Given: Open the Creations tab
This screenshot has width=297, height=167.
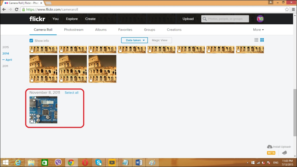Looking at the screenshot, I should click(174, 30).
